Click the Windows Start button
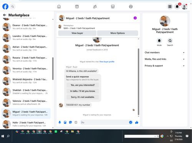This screenshot has height=143, width=192. (3, 136)
